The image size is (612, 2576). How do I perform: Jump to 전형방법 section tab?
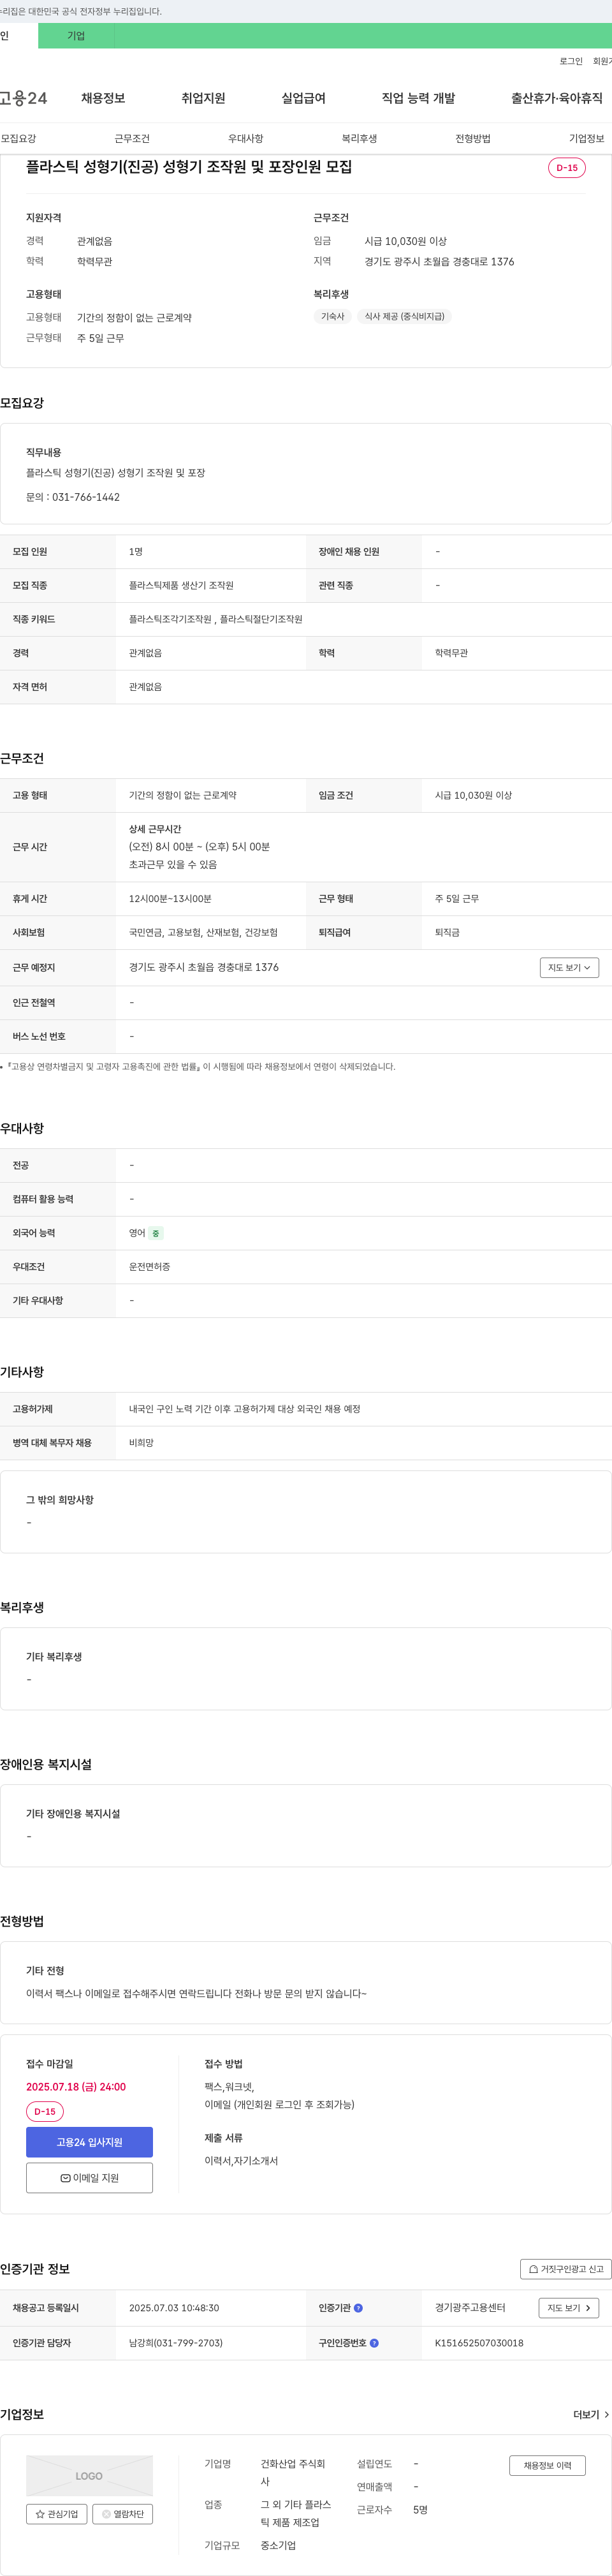click(x=473, y=139)
